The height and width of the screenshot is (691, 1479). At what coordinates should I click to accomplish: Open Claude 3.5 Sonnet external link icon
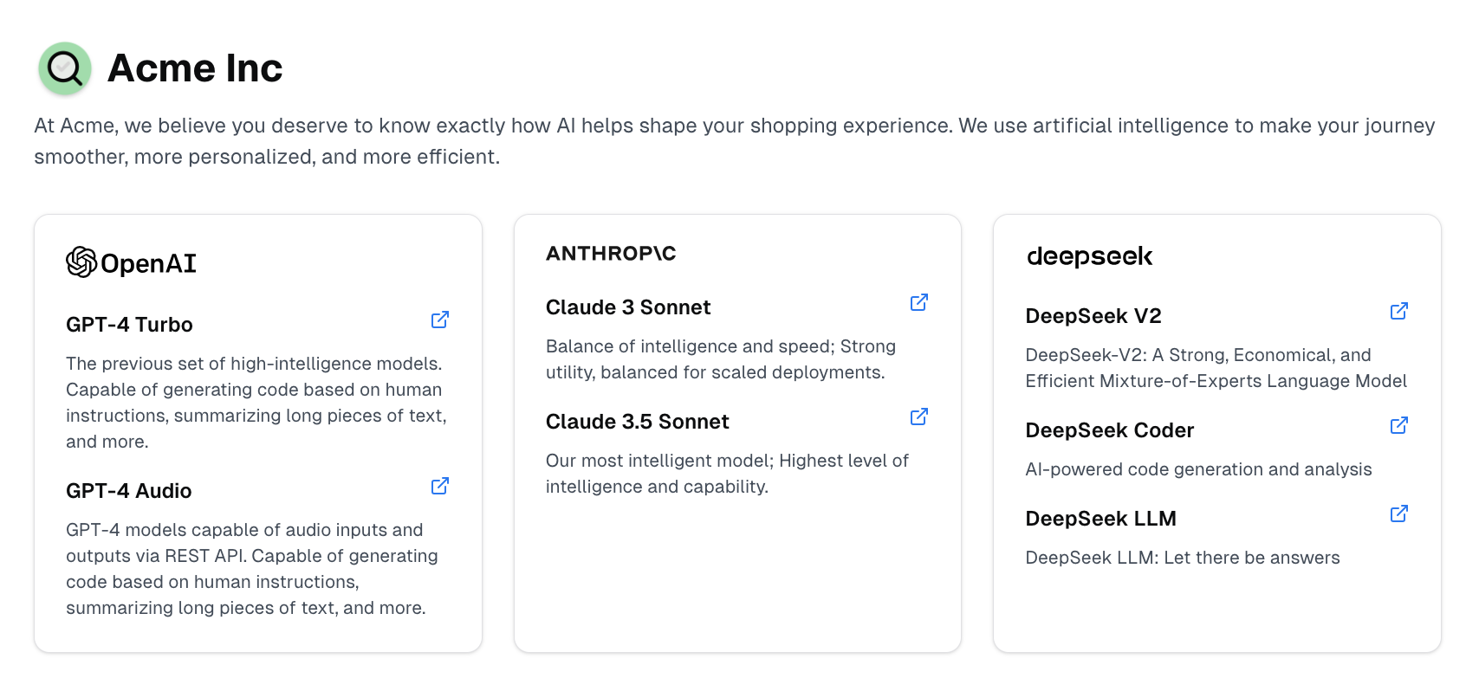pos(919,417)
